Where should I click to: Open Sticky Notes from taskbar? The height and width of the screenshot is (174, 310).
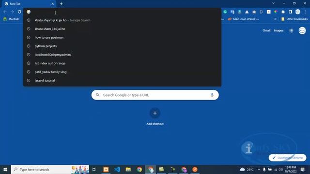point(161,170)
